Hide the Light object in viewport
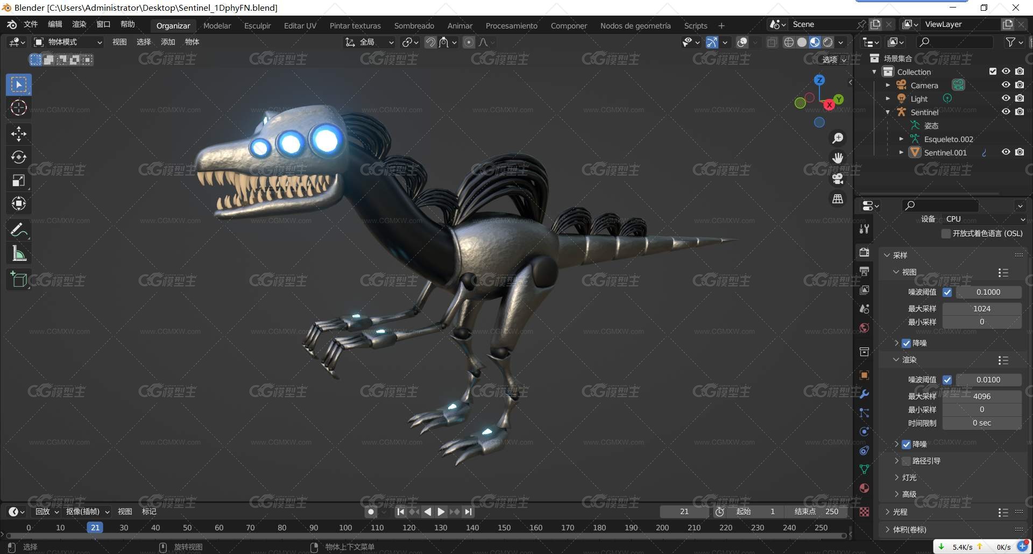1033x554 pixels. tap(1006, 98)
